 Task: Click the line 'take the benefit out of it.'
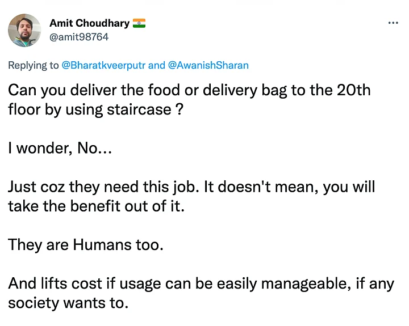point(96,206)
